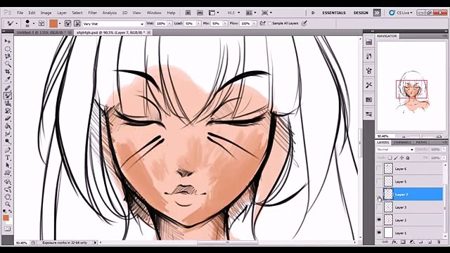Select the Eyedropper tool
This screenshot has width=450, height=253.
click(x=8, y=79)
